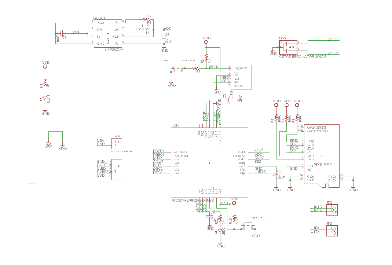Click the LED2 diode symbol
The image size is (392, 265).
tap(220, 232)
